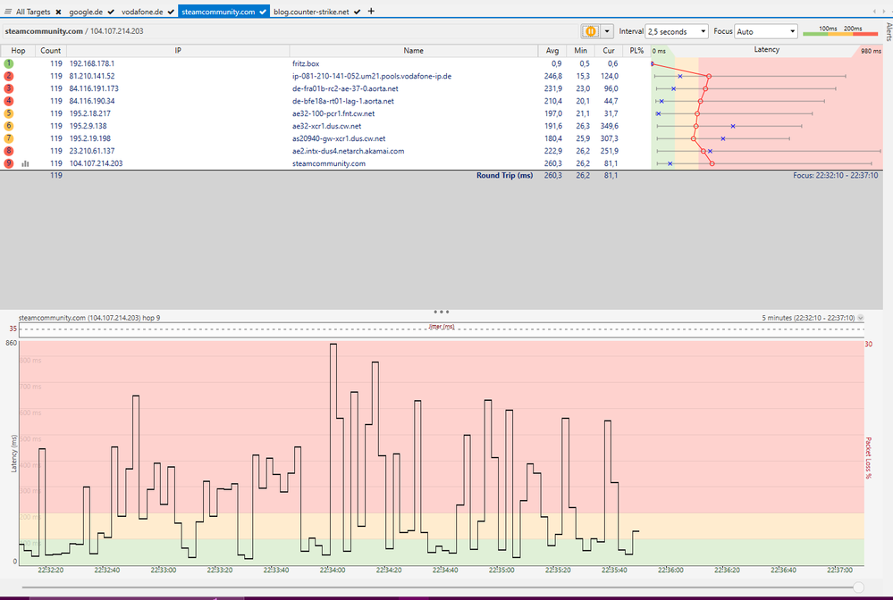893x600 pixels.
Task: Click the red hop 8 circle
Action: [x=9, y=152]
